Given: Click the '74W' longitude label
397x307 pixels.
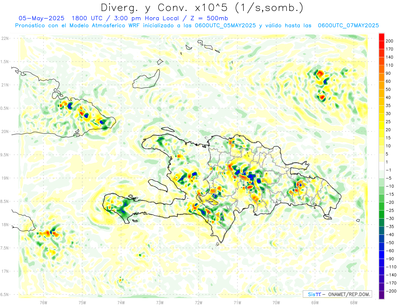Looking at the screenshot, I should (x=121, y=302).
